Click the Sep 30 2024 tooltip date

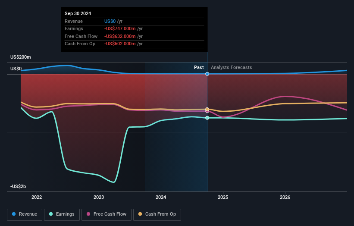[78, 13]
